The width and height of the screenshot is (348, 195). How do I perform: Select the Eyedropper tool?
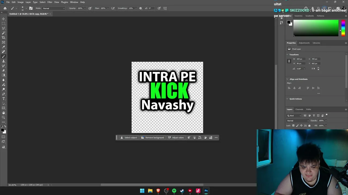click(x=4, y=47)
